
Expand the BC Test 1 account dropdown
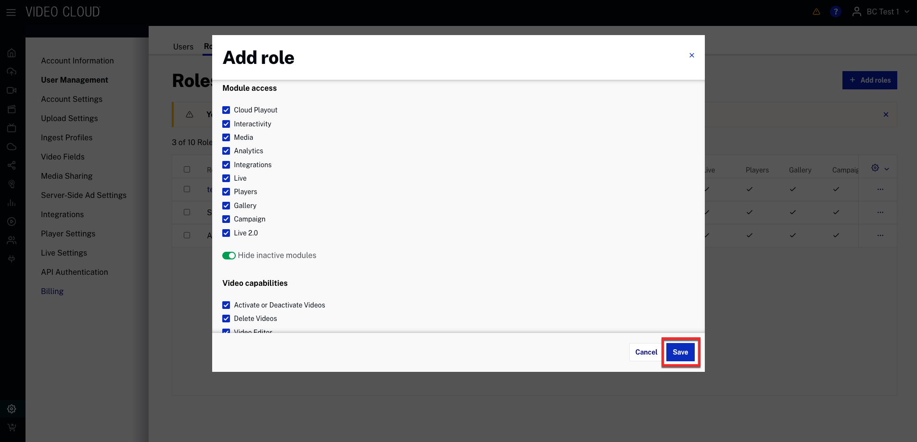point(881,12)
